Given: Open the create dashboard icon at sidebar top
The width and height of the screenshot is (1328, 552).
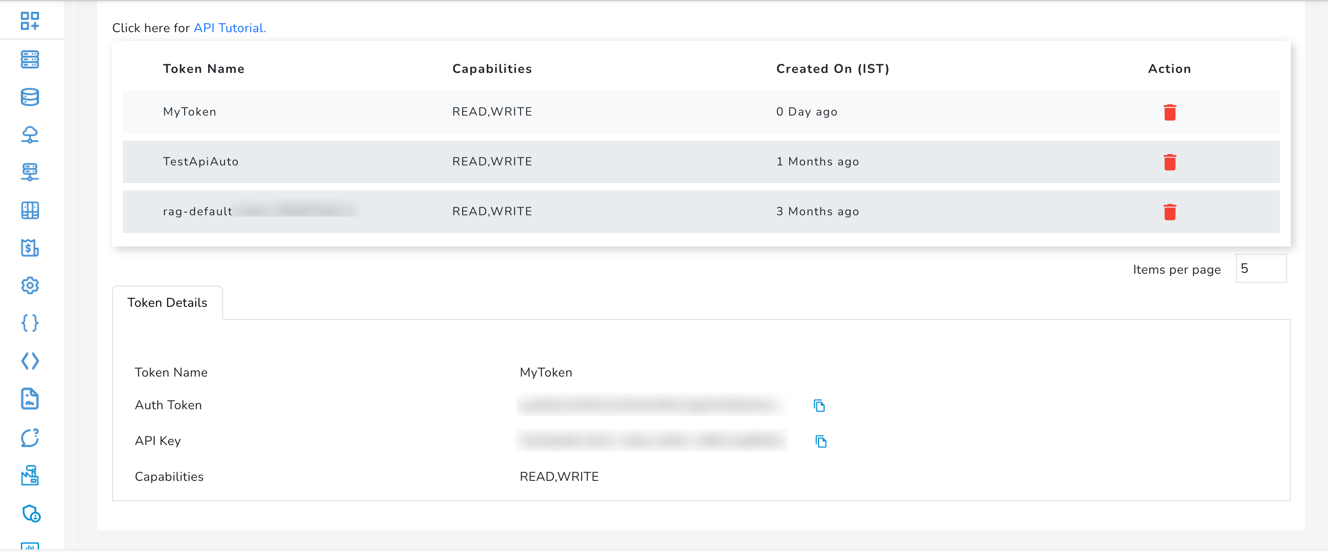Looking at the screenshot, I should 30,21.
